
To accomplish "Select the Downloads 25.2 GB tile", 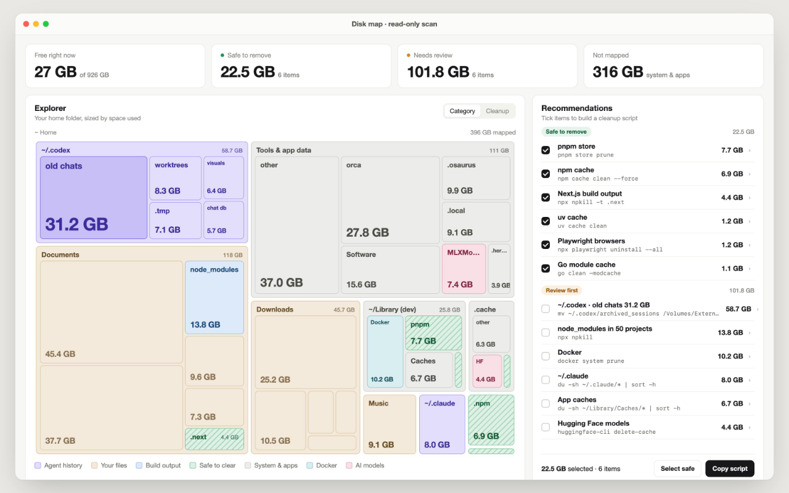I will 306,352.
